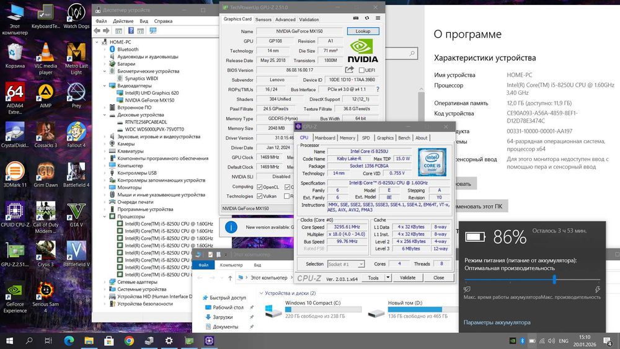This screenshot has width=620, height=349.
Task: Click GPU-Z BIOS share/export icon
Action: pyautogui.click(x=349, y=69)
